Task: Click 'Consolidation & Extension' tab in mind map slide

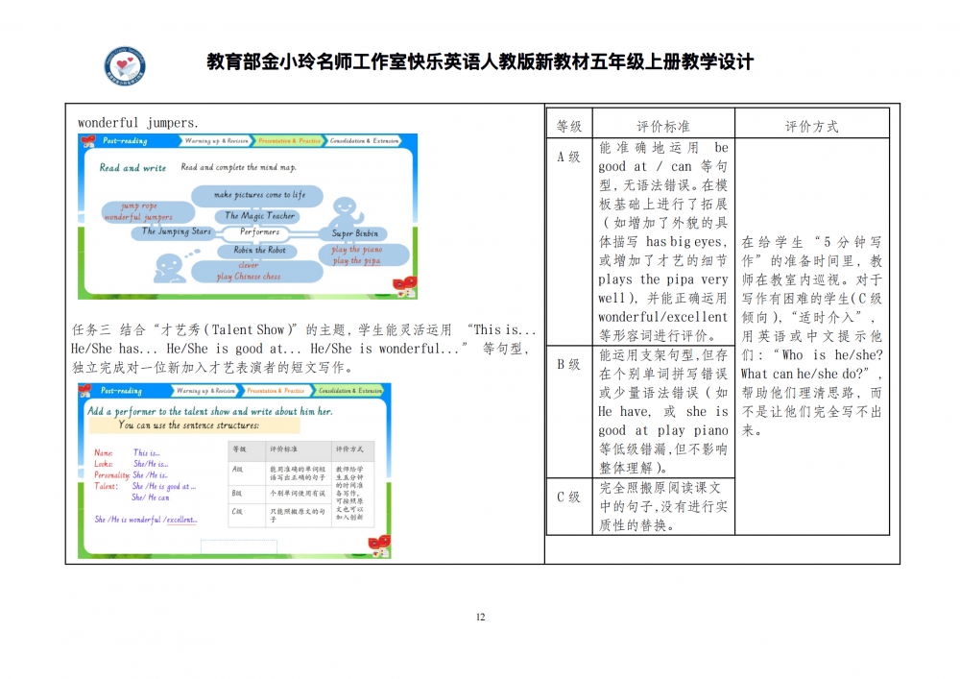Action: (x=364, y=141)
